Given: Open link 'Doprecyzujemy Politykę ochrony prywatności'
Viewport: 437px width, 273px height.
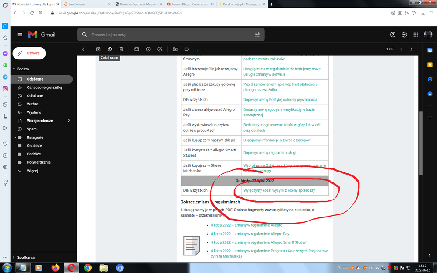Looking at the screenshot, I should (x=280, y=100).
